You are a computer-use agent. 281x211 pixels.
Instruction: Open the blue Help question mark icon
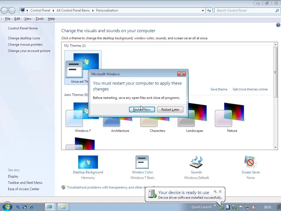coord(278,25)
